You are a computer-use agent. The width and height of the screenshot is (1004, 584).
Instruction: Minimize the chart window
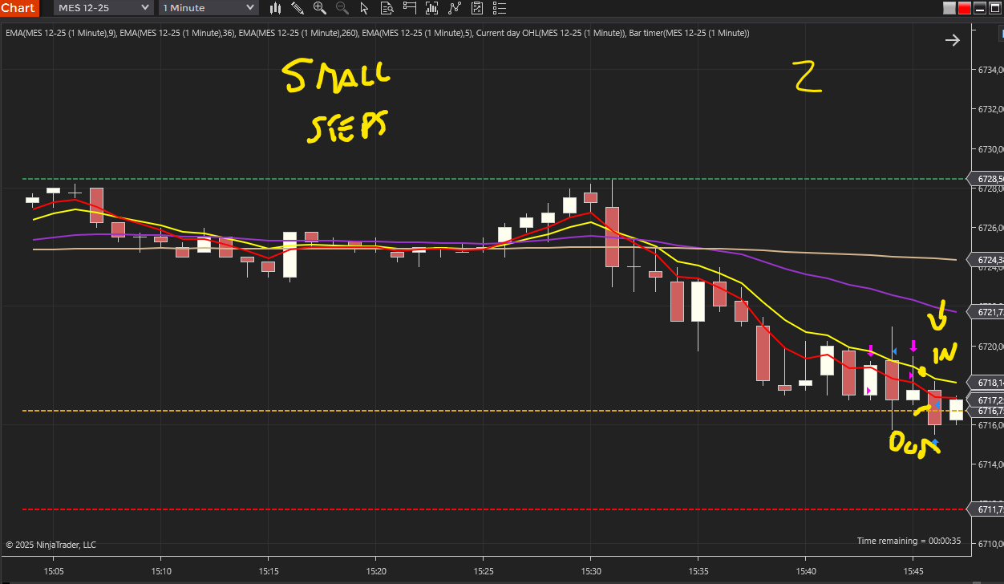click(x=980, y=8)
